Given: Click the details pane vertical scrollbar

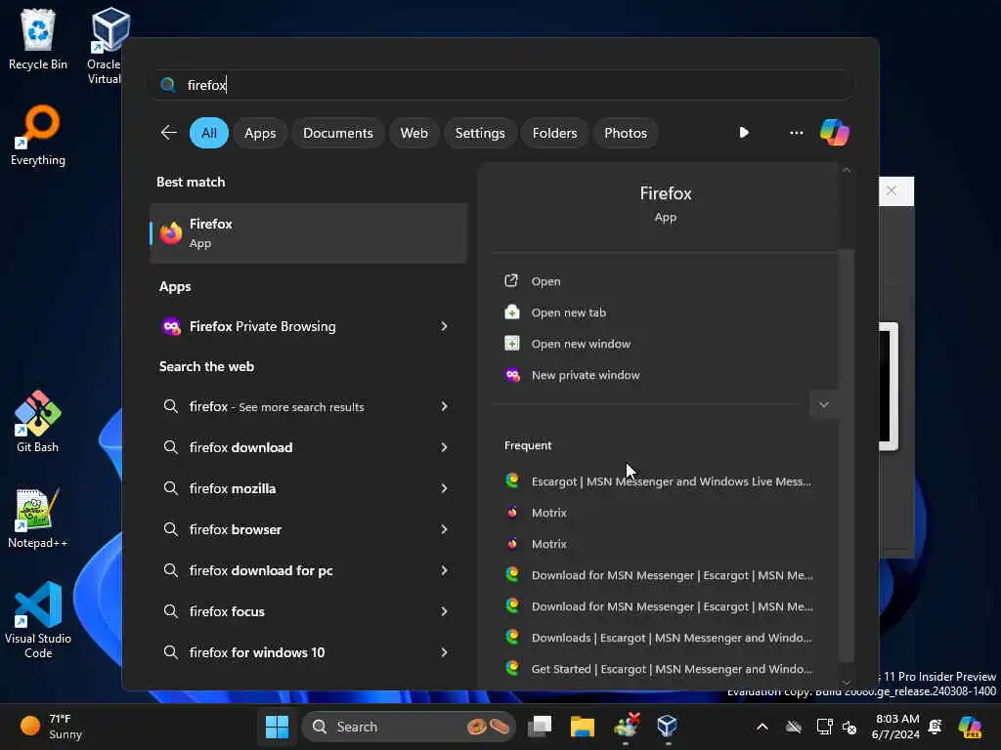Looking at the screenshot, I should (x=846, y=455).
